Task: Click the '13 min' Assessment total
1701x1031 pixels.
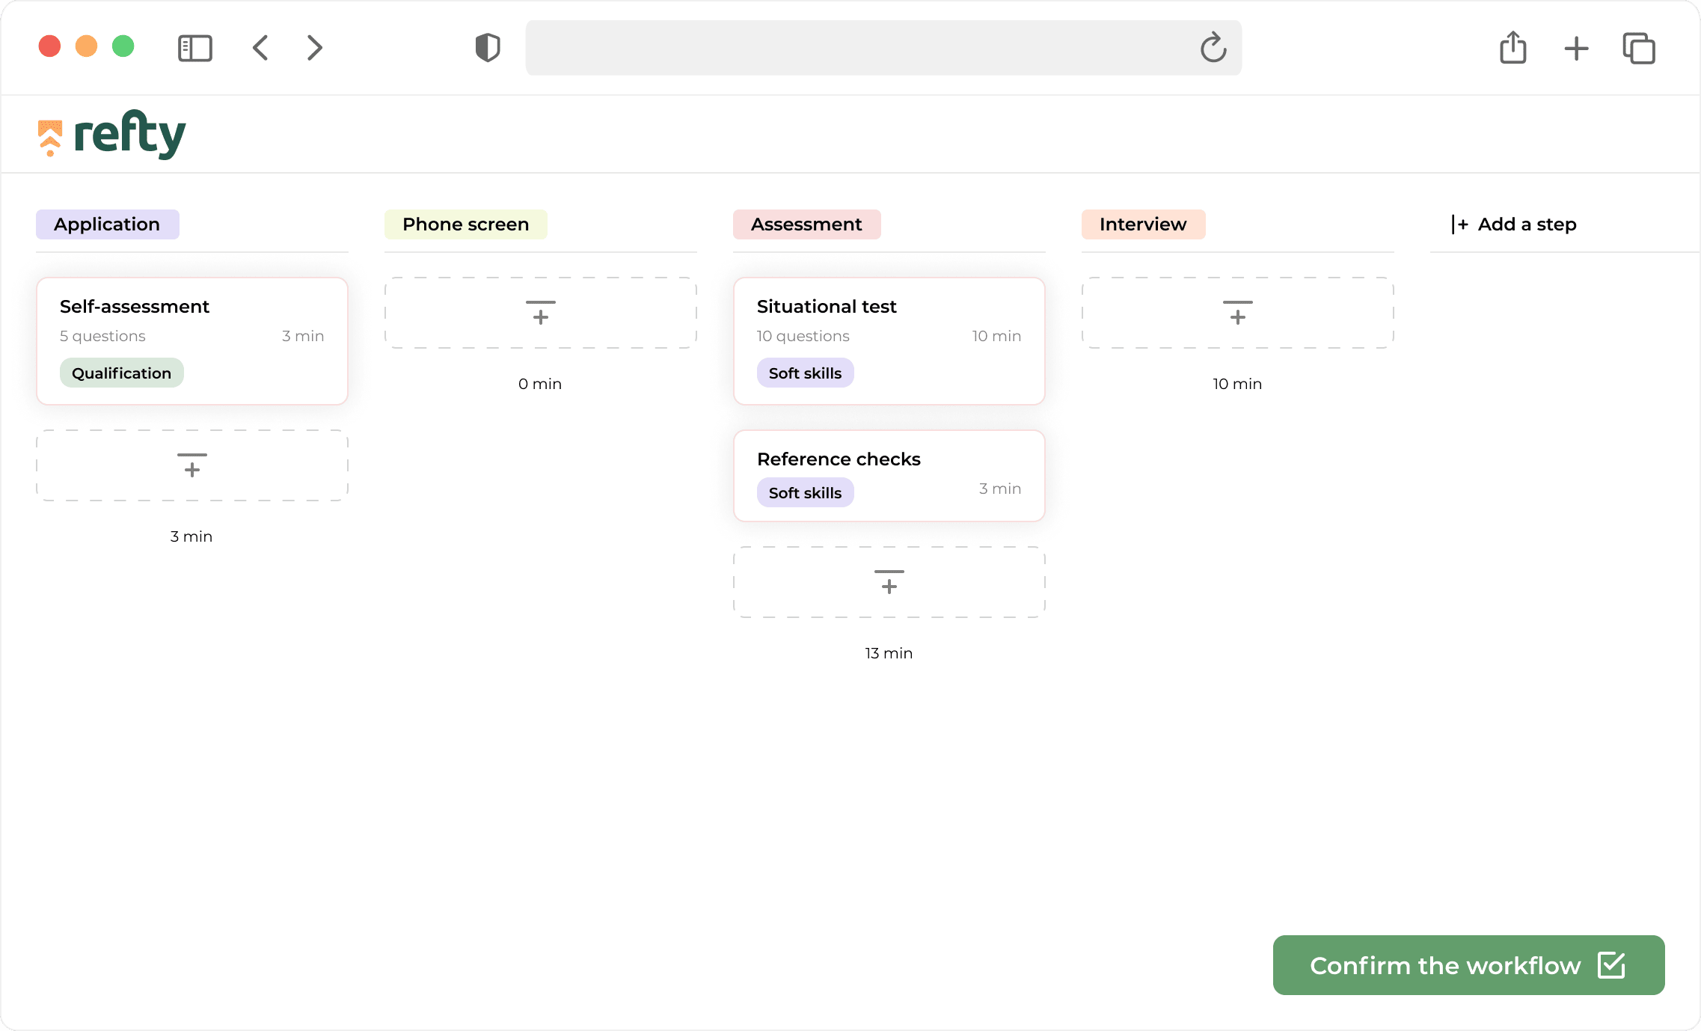Action: (889, 653)
